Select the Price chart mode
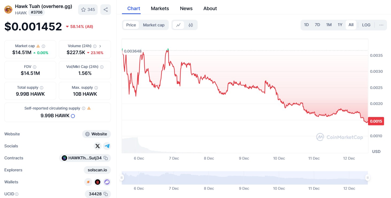This screenshot has height=198, width=391. click(131, 25)
